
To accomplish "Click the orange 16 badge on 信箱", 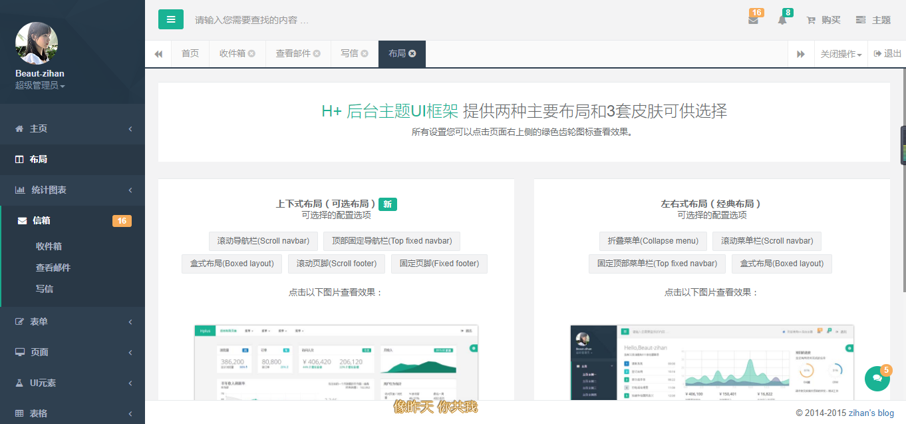I will (122, 221).
